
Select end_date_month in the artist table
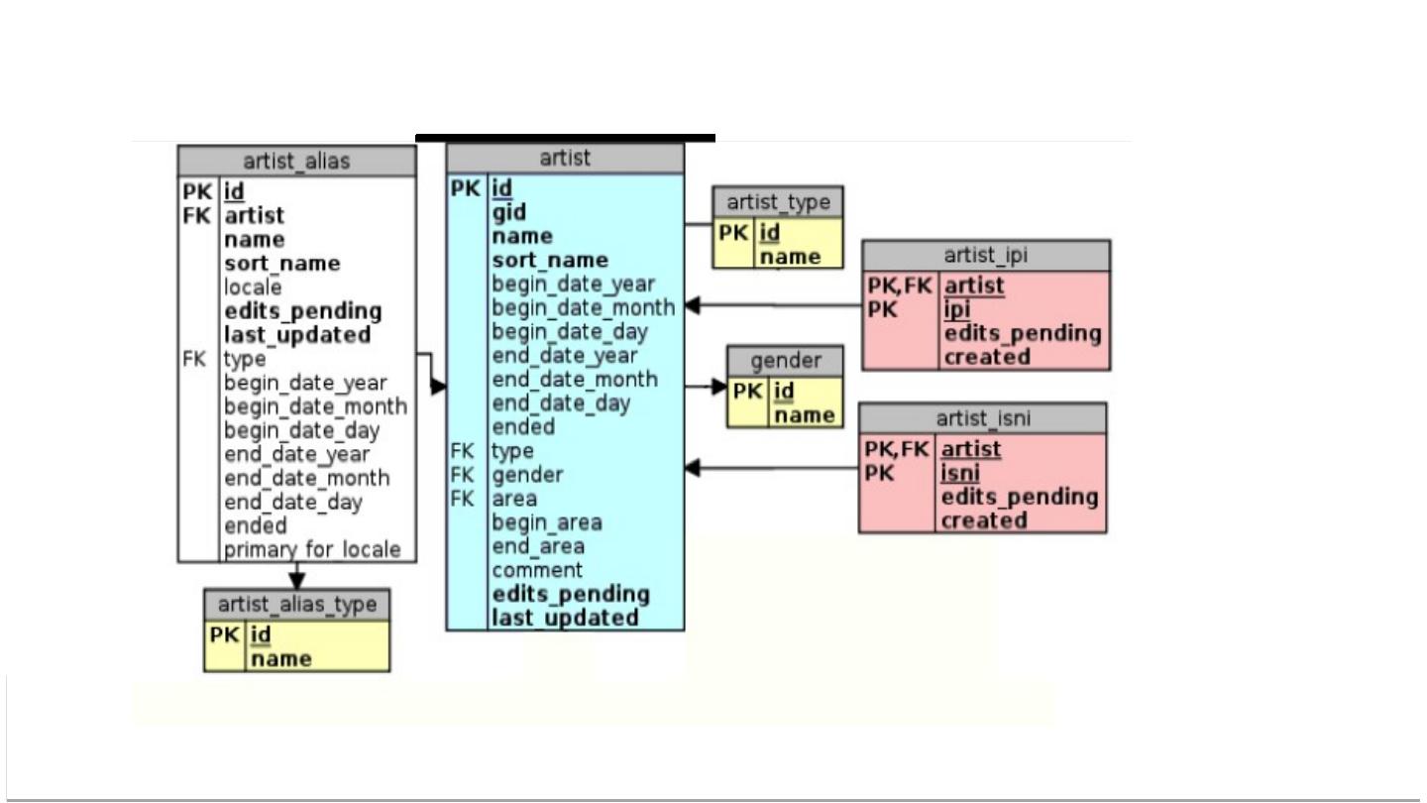(x=574, y=379)
